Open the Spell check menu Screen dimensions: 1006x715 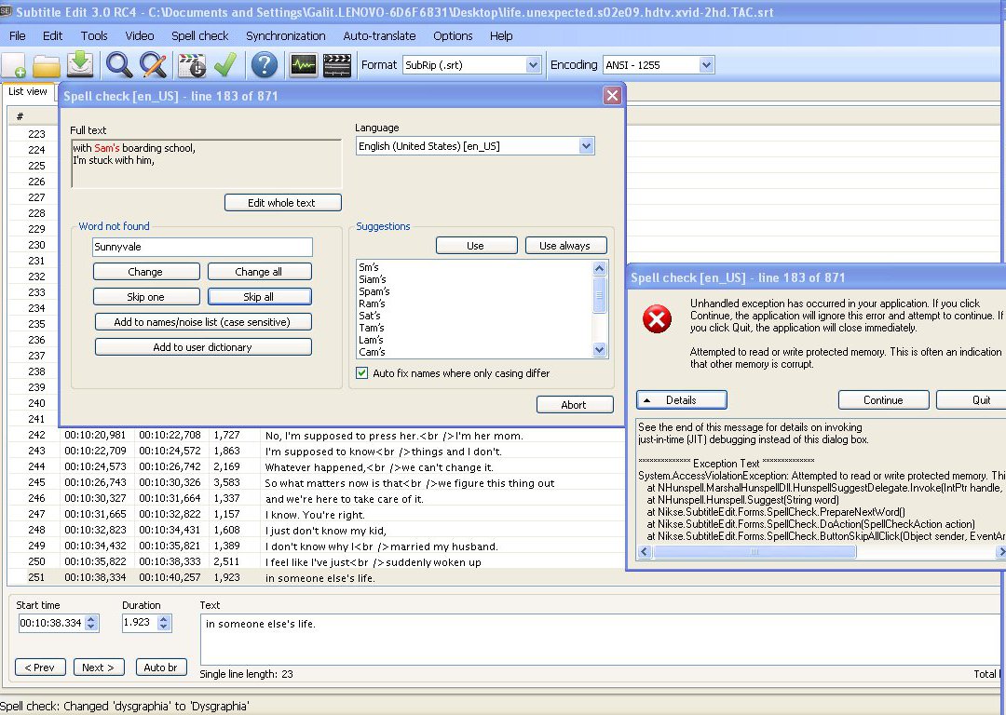click(200, 36)
